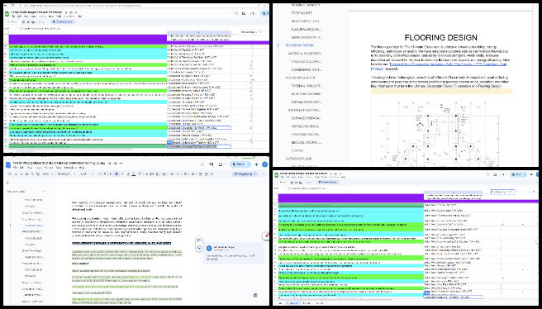Open Sheets home icon in upper-left spreadsheet window

[7, 14]
